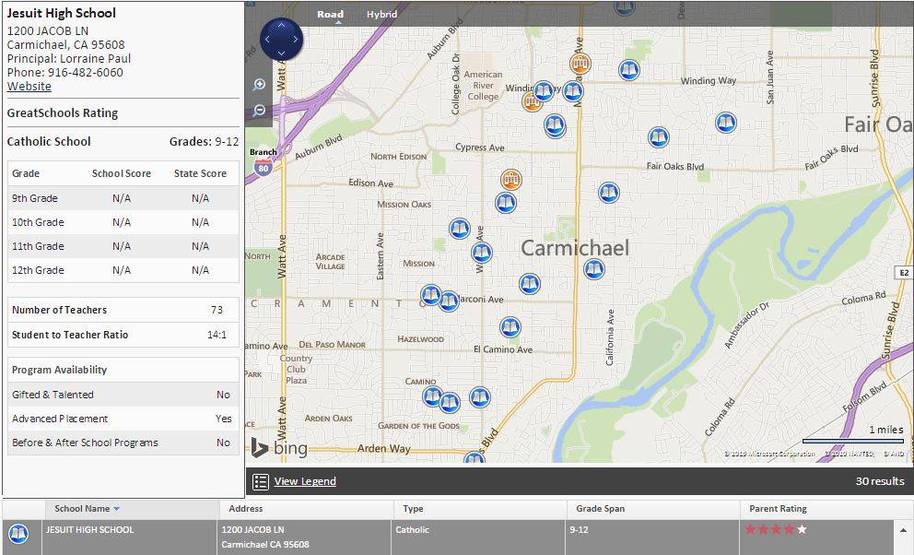Click the fifth star in Jesuit's Parent Rating
Image resolution: width=914 pixels, height=555 pixels.
(803, 529)
